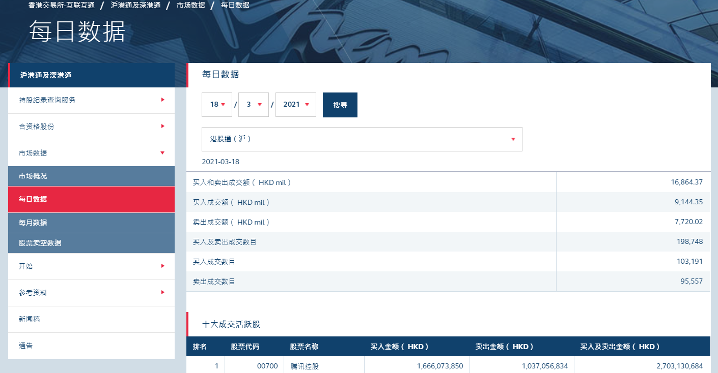718x373 pixels.
Task: Collapse the 市场数据 sidebar section
Action: point(162,152)
